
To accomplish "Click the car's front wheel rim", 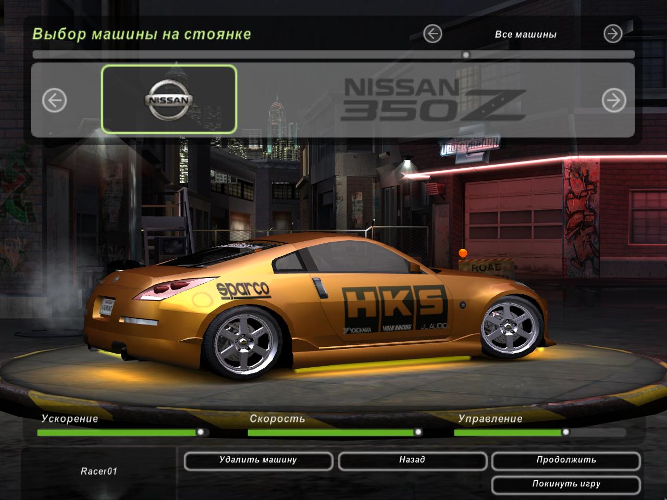I will [505, 325].
